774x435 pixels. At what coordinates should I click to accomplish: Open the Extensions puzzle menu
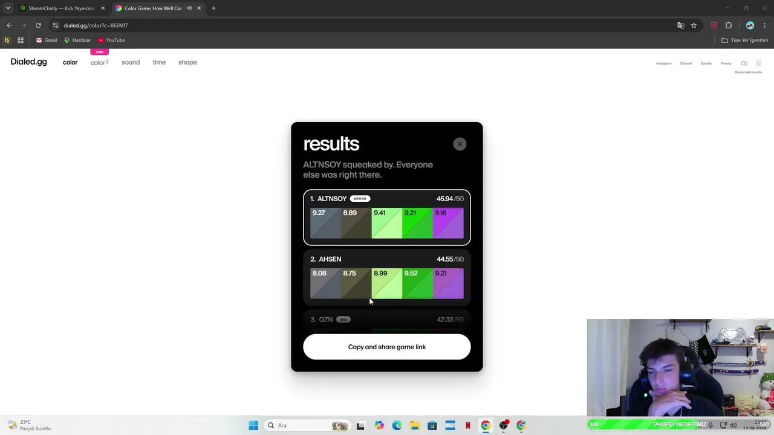(x=729, y=25)
